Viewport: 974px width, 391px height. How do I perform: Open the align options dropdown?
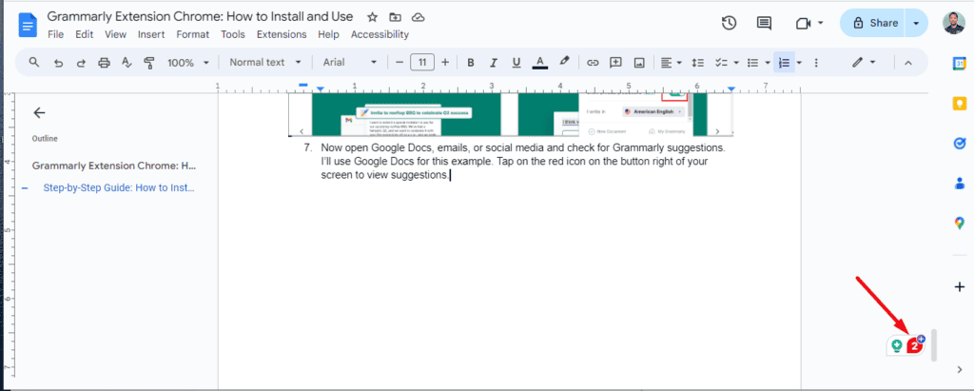(672, 62)
